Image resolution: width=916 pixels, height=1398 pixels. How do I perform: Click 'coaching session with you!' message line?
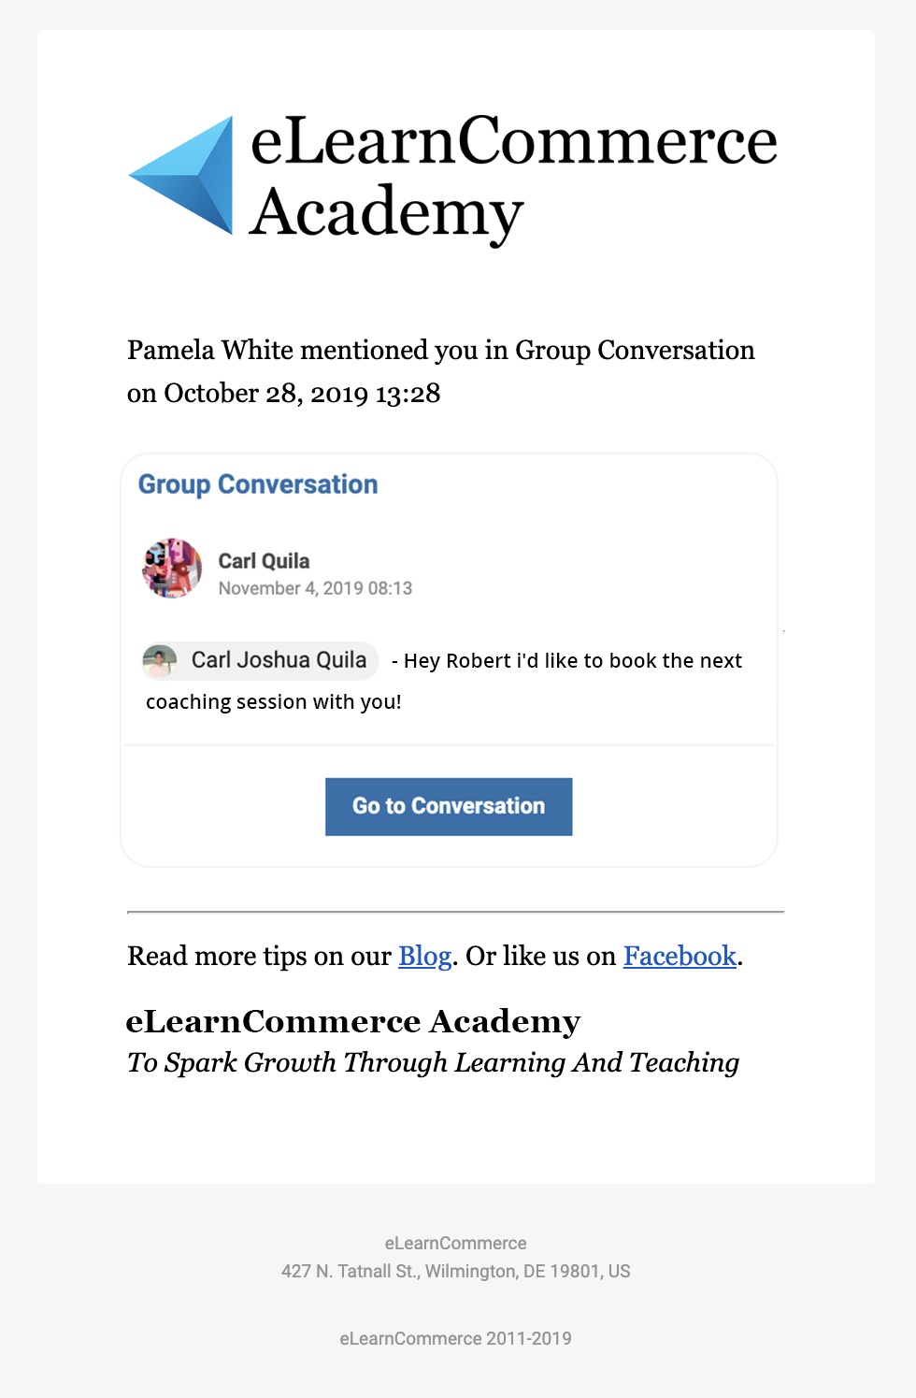[274, 702]
